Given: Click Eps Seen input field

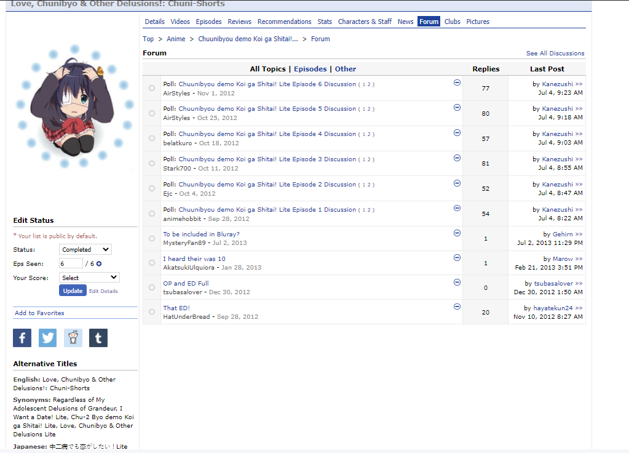Looking at the screenshot, I should coord(71,263).
